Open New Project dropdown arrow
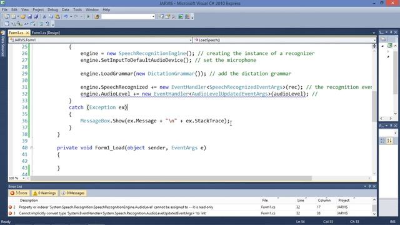 [18, 17]
